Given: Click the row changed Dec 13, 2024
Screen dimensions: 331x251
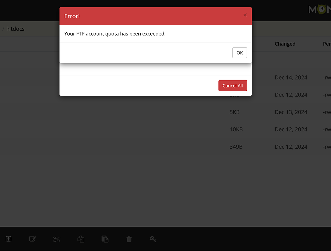Looking at the screenshot, I should click(x=291, y=112).
